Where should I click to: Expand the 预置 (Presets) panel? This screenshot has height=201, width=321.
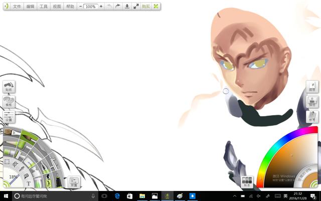coord(74,182)
